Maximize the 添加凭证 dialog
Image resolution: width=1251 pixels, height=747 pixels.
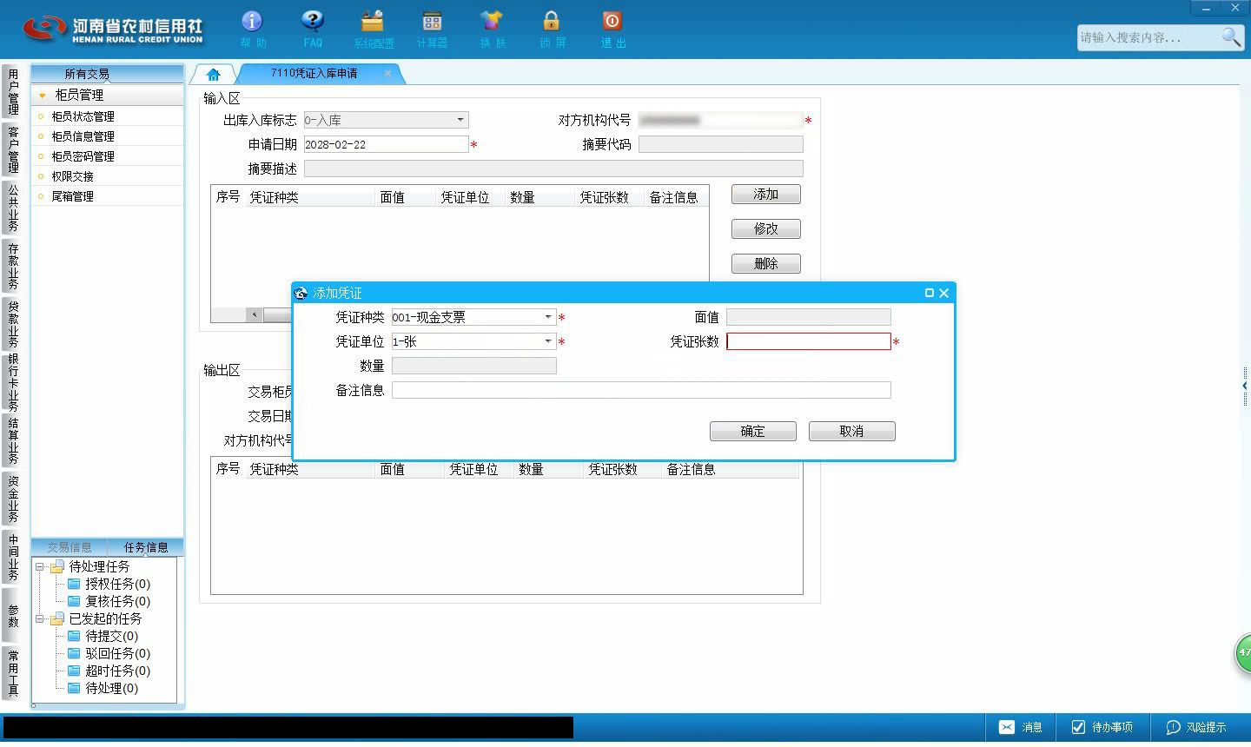[929, 293]
